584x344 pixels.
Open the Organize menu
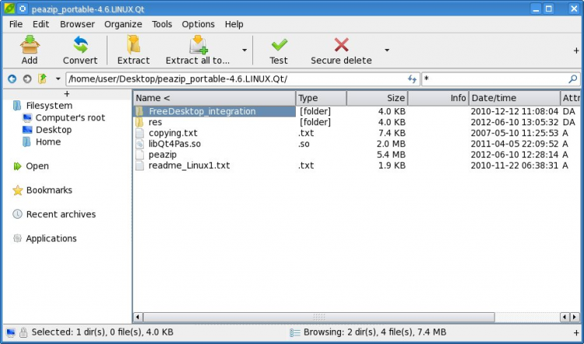[123, 24]
